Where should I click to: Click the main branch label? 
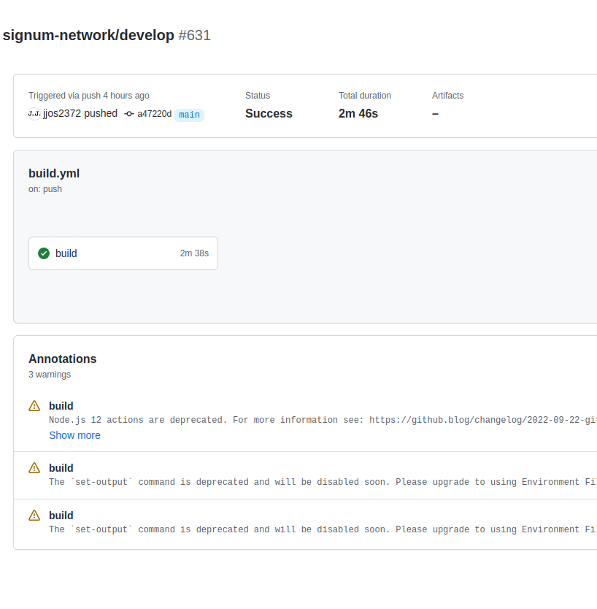189,115
